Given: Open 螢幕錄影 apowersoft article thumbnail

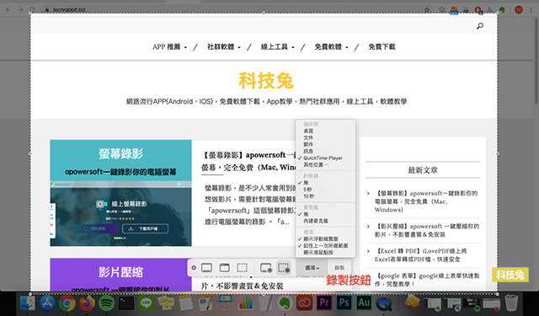Looking at the screenshot, I should pos(120,193).
